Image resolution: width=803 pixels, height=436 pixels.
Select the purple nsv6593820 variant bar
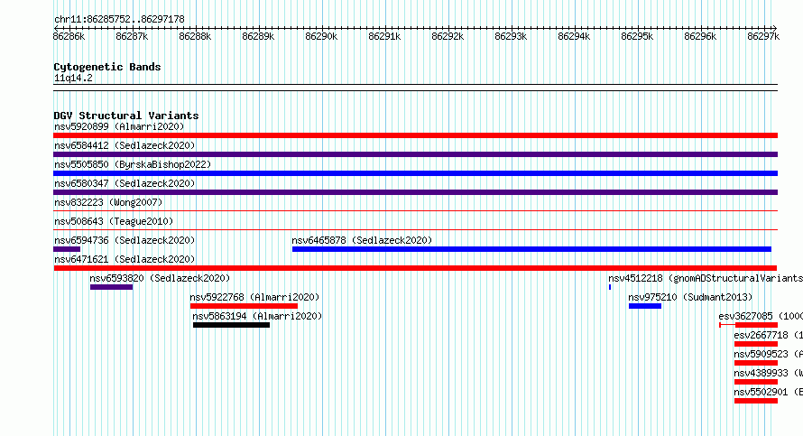point(111,287)
